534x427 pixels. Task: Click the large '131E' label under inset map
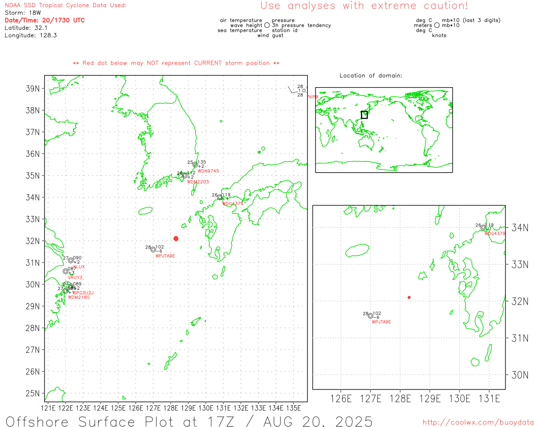click(489, 399)
